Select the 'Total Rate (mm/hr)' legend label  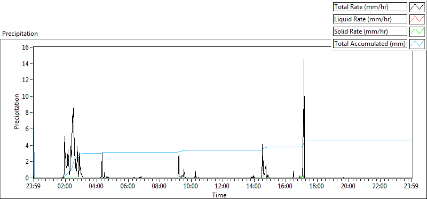pyautogui.click(x=370, y=7)
